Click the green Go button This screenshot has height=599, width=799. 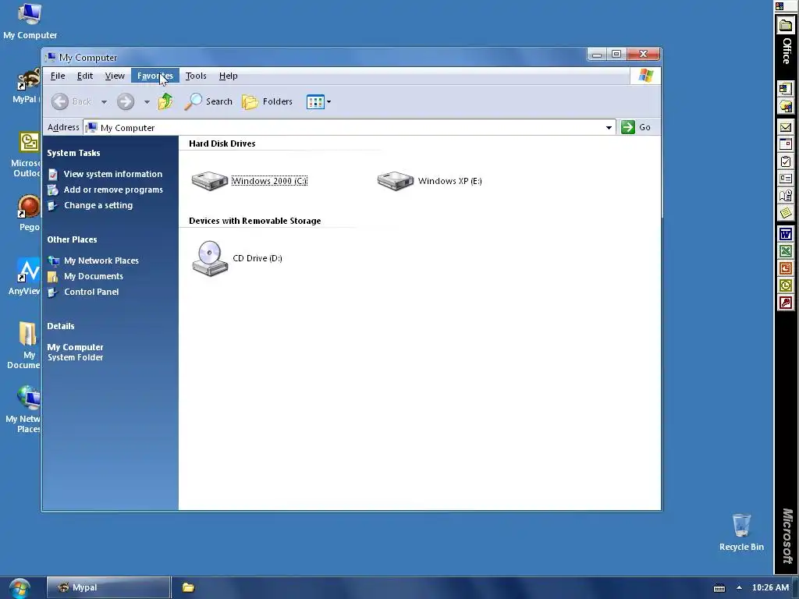pyautogui.click(x=635, y=127)
